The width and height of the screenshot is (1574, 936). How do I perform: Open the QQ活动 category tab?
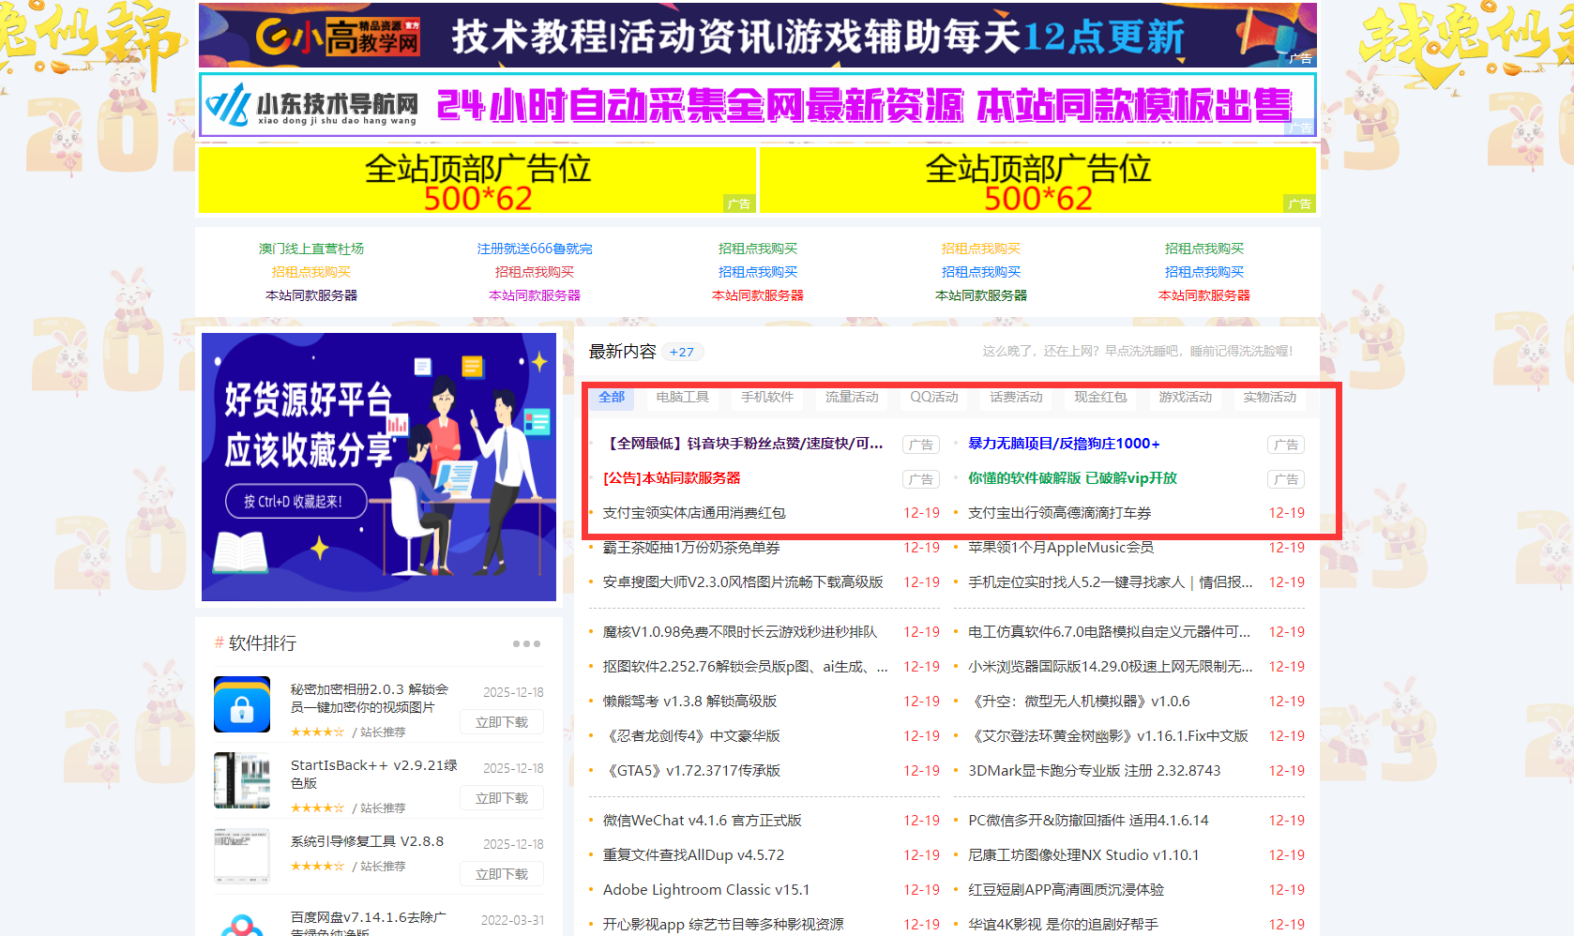tap(933, 398)
